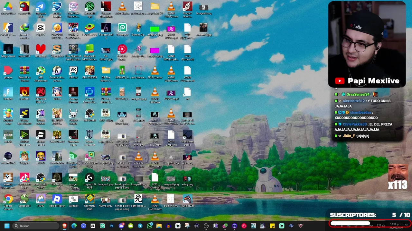Launch Roblox Player from the desktop
Image resolution: width=412 pixels, height=231 pixels.
pos(57,201)
